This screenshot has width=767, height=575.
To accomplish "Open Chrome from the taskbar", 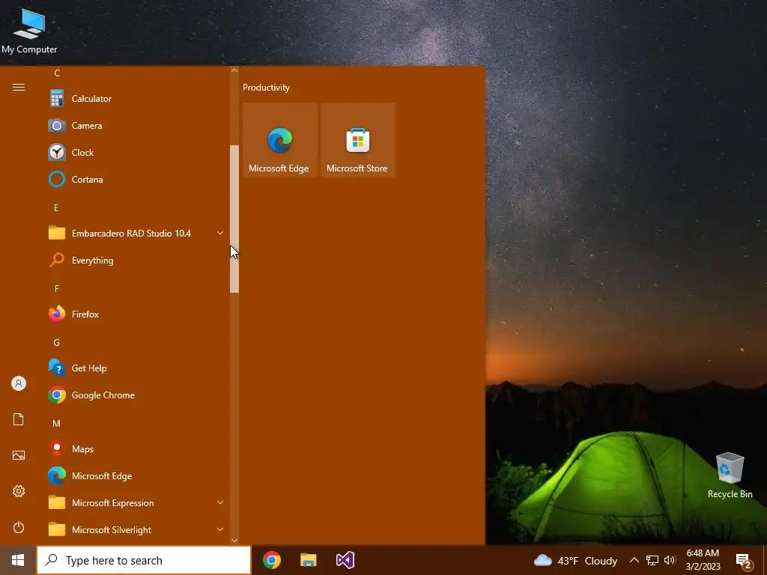I will coord(272,560).
